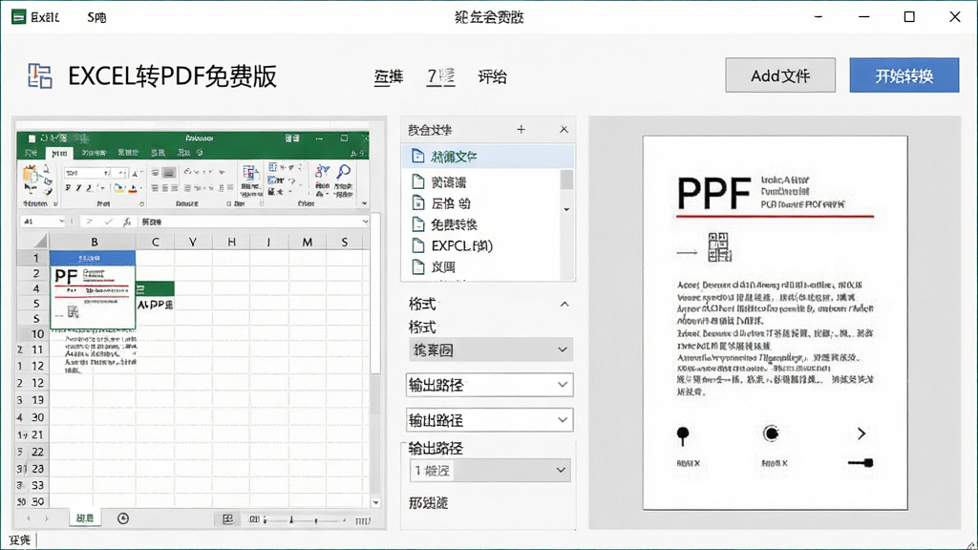The height and width of the screenshot is (550, 978).
Task: Click the right chevron arrow in PDF preview
Action: point(861,434)
